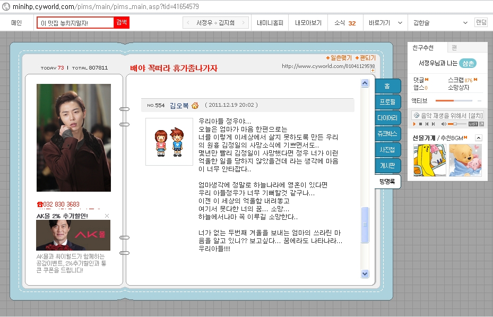Open the music player LIST
This screenshot has height=317, width=493.
click(473, 124)
